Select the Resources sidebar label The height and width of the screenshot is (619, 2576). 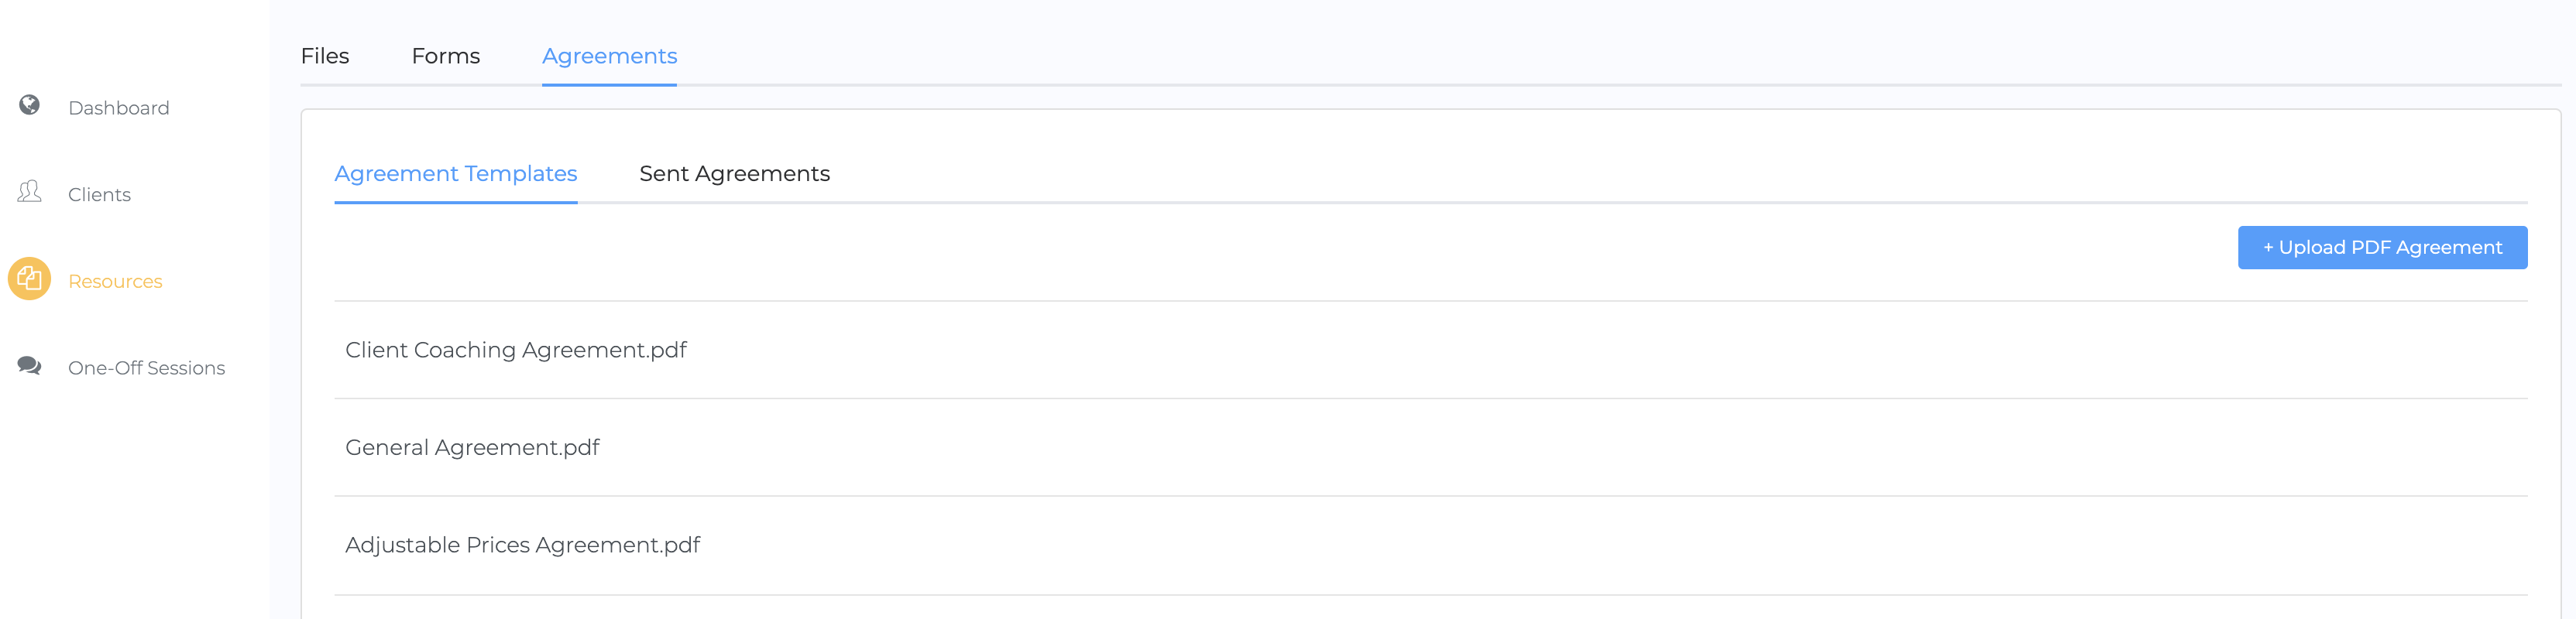(x=115, y=282)
